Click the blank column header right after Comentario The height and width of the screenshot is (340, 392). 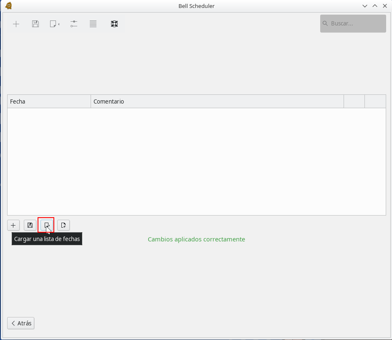pos(354,101)
